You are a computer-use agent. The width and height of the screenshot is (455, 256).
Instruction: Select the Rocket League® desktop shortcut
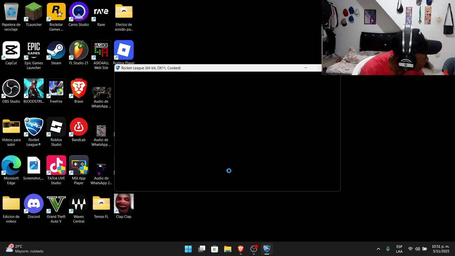[34, 132]
